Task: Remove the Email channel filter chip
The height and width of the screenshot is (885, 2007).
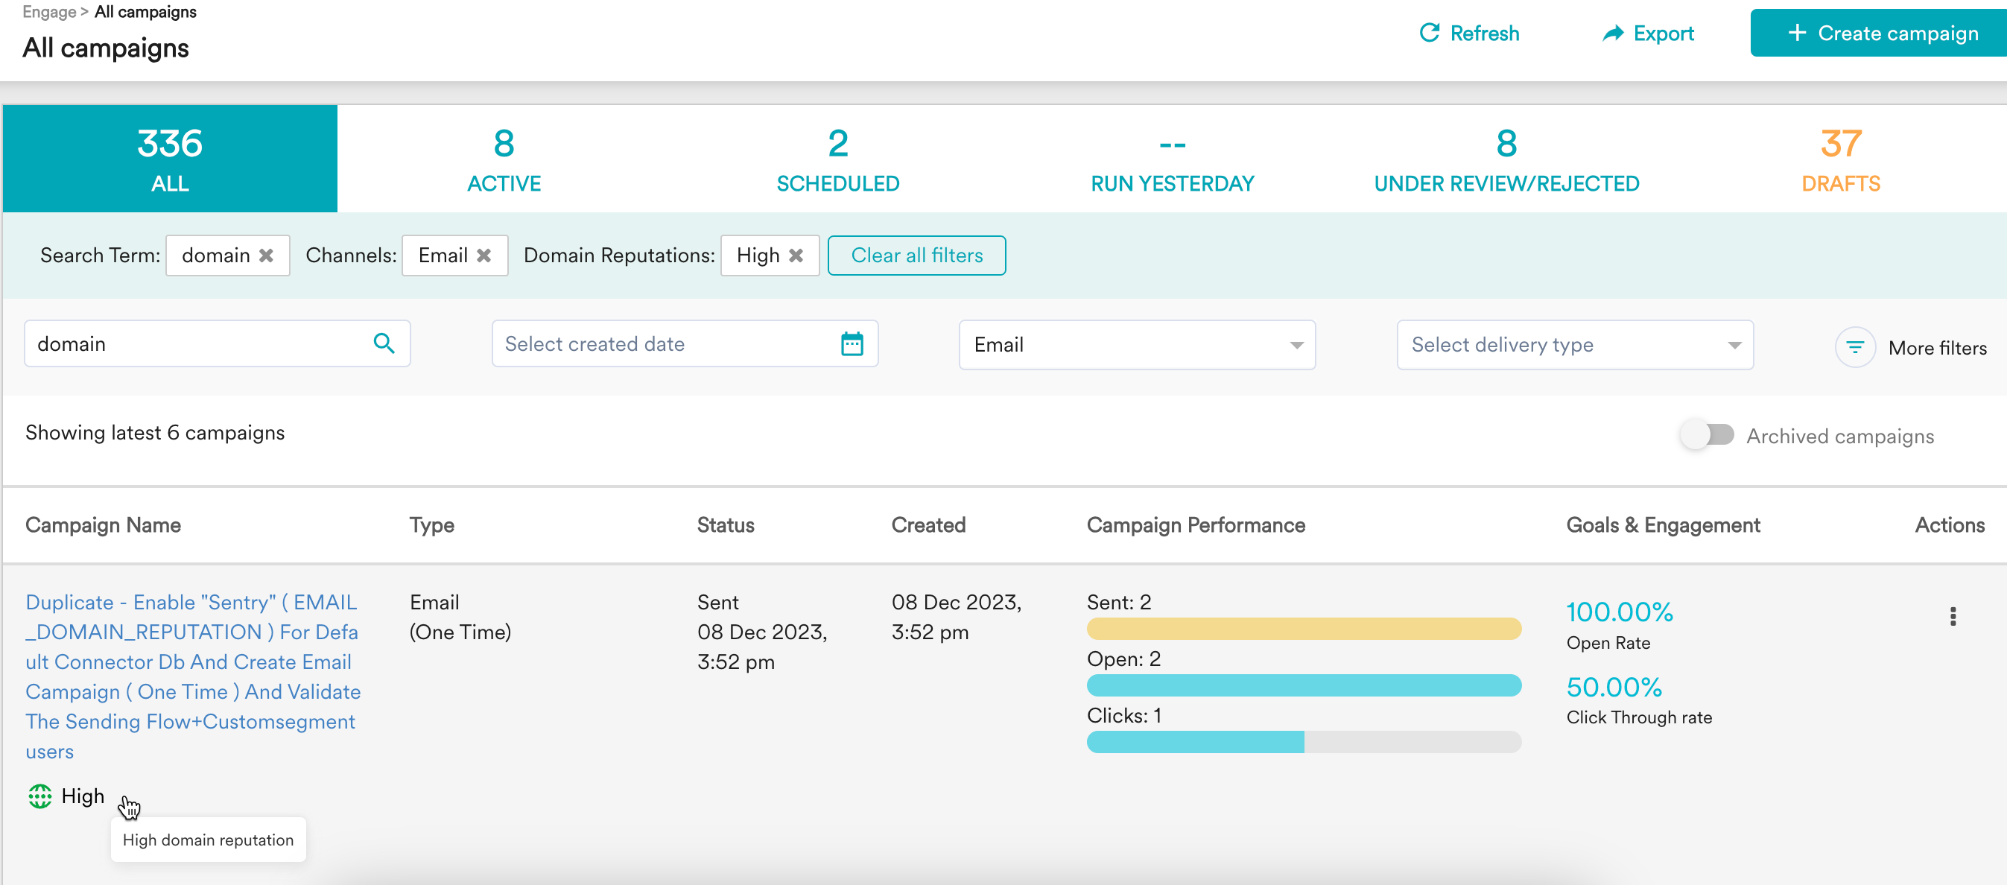Action: pos(483,256)
